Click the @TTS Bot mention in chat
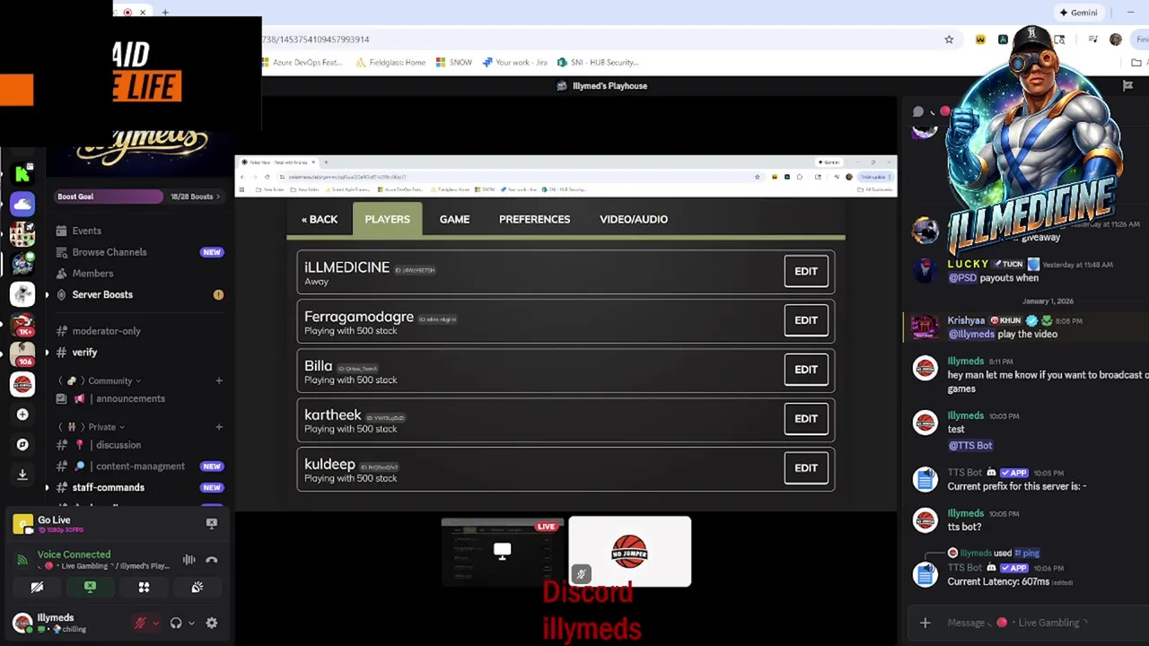This screenshot has height=646, width=1149. coord(970,445)
